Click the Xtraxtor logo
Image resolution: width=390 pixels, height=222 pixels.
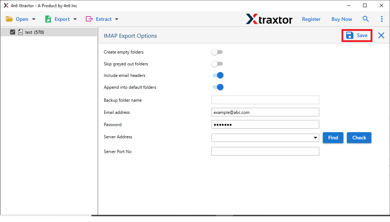point(269,19)
